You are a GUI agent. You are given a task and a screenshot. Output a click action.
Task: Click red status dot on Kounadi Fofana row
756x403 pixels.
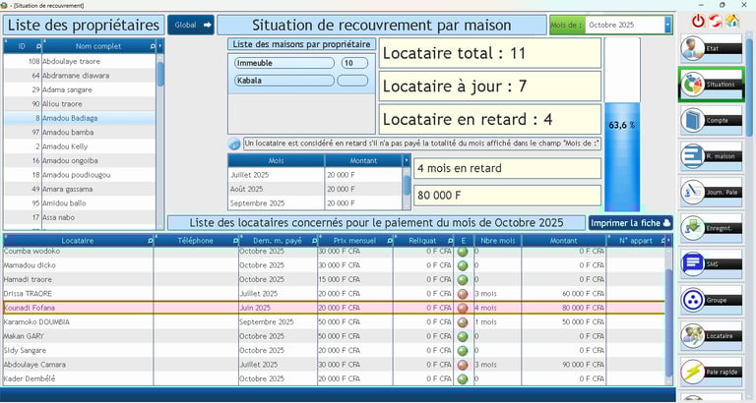click(x=463, y=308)
